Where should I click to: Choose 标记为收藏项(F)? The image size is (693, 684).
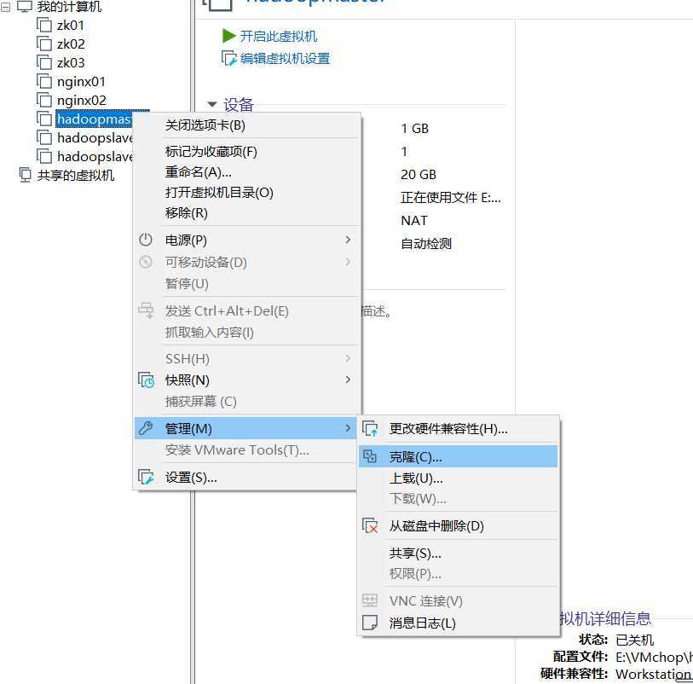tap(245, 152)
